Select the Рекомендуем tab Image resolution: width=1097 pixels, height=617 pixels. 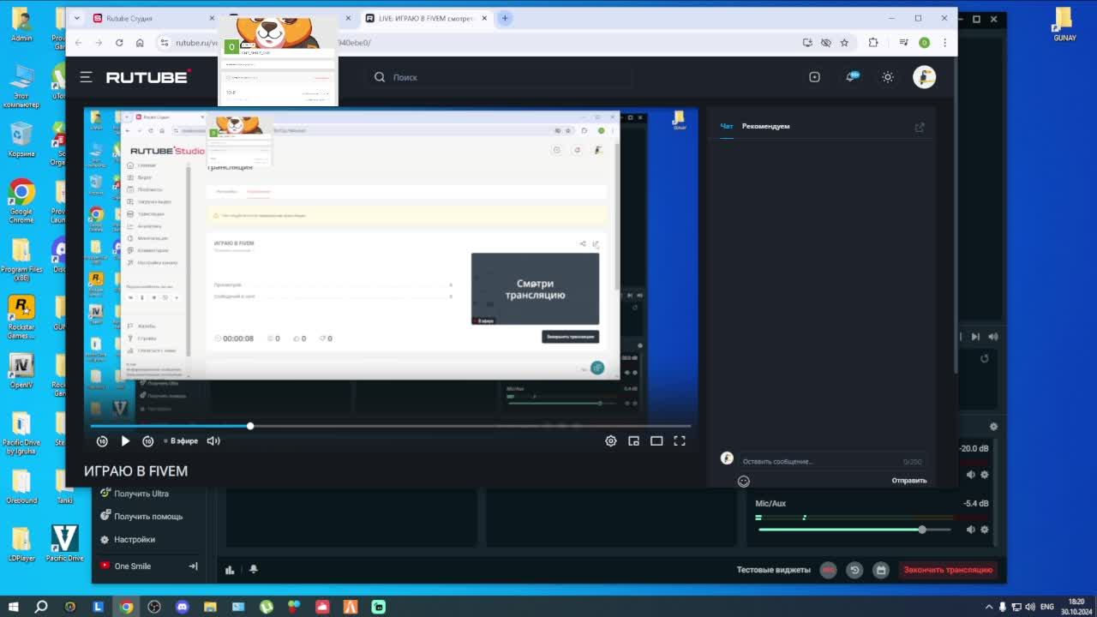(x=766, y=126)
